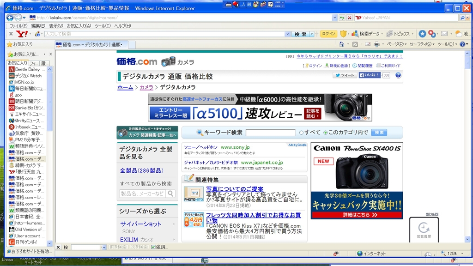Toggle the 強調 checkbox in find bar

(x=153, y=247)
